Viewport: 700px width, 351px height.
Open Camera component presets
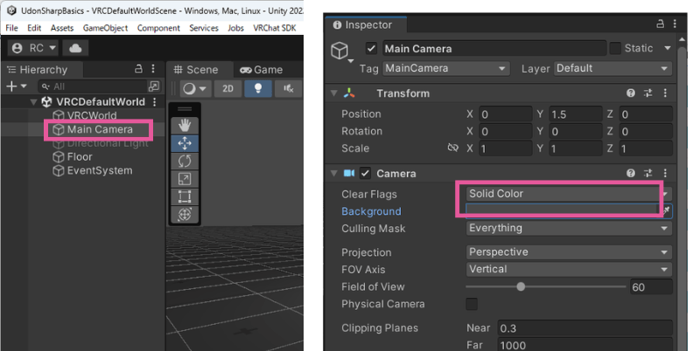pyautogui.click(x=647, y=173)
